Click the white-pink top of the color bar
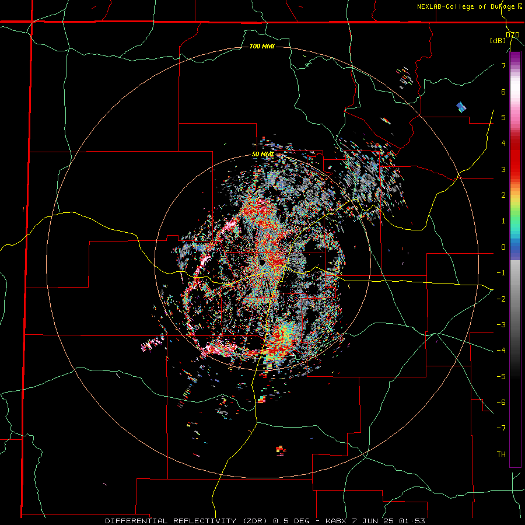Image resolution: width=525 pixels, height=525 pixels. pyautogui.click(x=515, y=92)
